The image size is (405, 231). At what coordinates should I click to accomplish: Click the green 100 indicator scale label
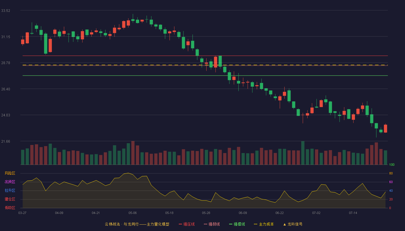(x=392, y=165)
